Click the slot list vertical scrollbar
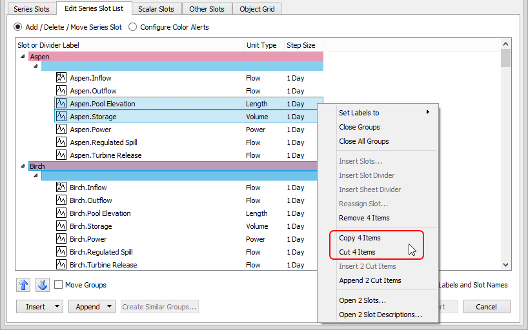528x330 pixels. click(505, 155)
